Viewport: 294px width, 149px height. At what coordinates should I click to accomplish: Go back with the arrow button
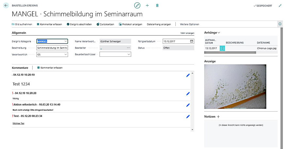pos(6,6)
